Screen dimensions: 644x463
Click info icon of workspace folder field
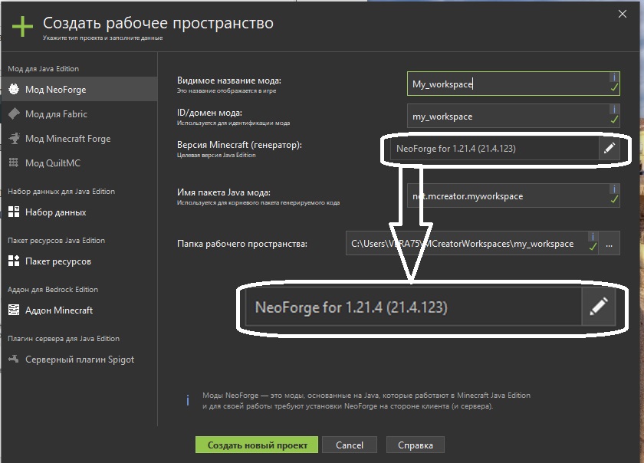coord(593,237)
